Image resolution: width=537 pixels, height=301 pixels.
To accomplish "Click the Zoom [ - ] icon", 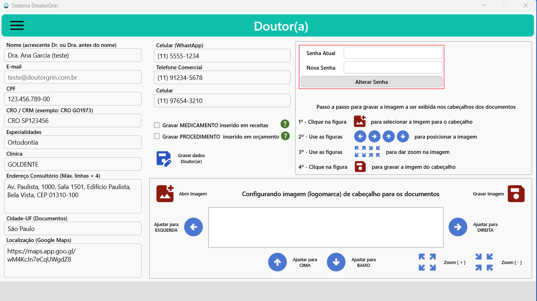I will 484,262.
